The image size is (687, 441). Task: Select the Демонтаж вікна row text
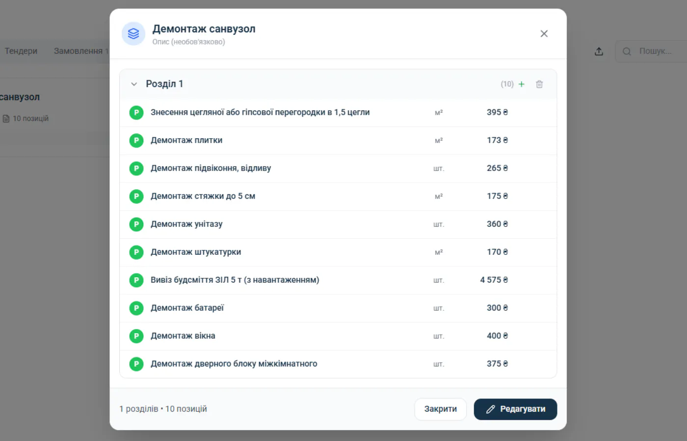[183, 336]
